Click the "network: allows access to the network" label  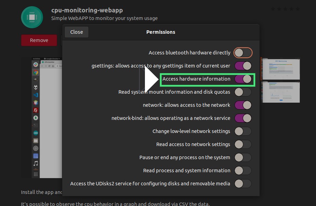pos(187,105)
